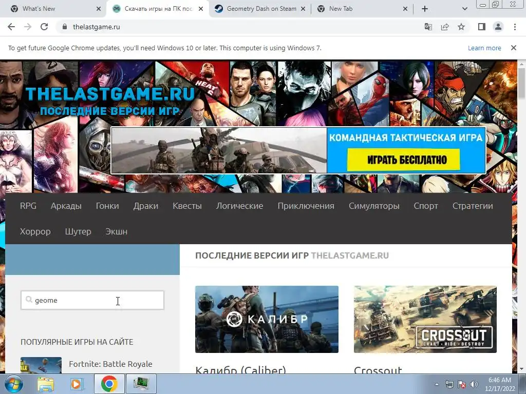The width and height of the screenshot is (526, 394).
Task: Open the Логические category
Action: coord(239,206)
